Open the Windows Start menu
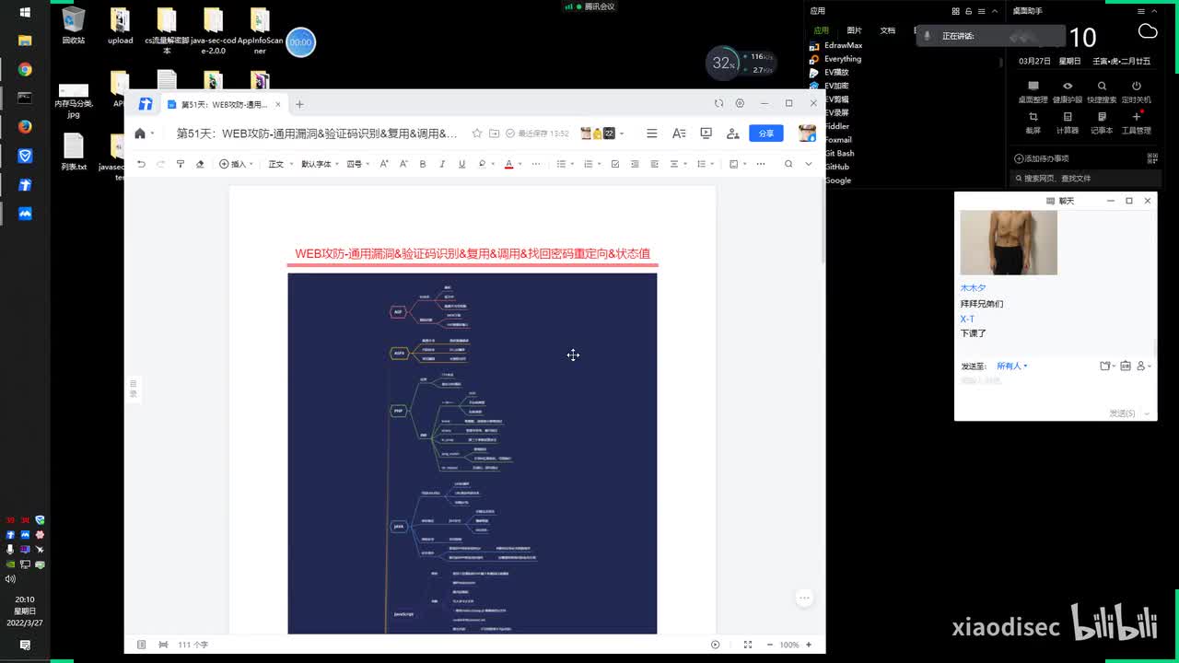1179x663 pixels. click(x=25, y=12)
